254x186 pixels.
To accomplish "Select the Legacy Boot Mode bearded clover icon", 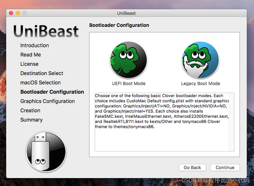I will (x=200, y=60).
